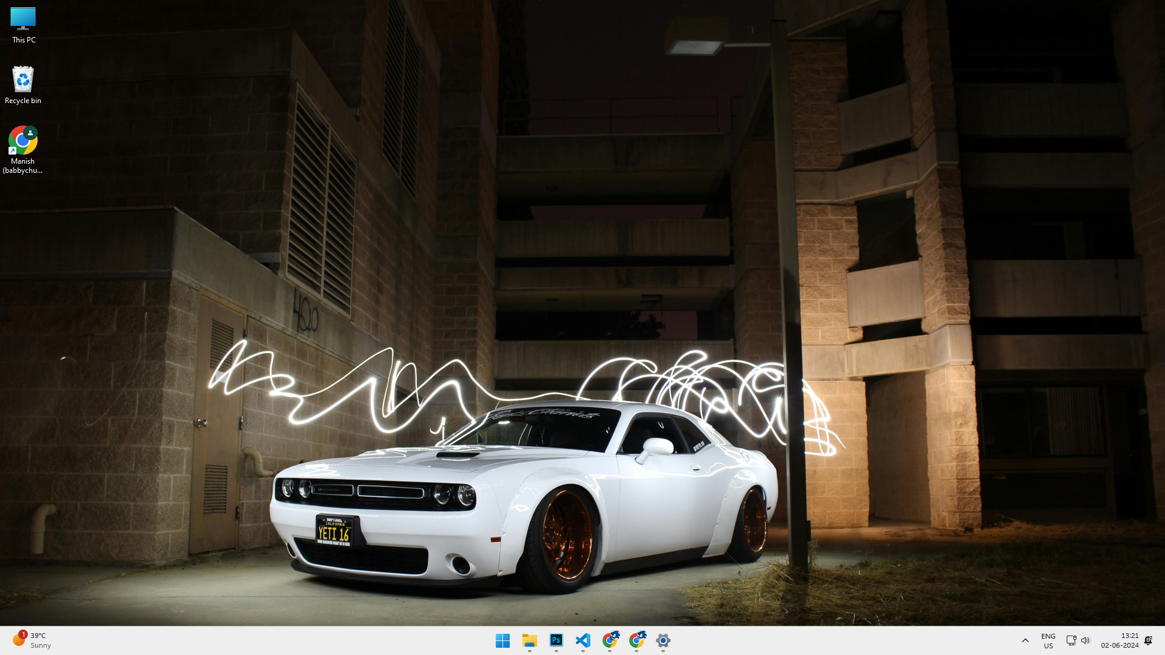Select the This PC desktop icon

pyautogui.click(x=23, y=19)
